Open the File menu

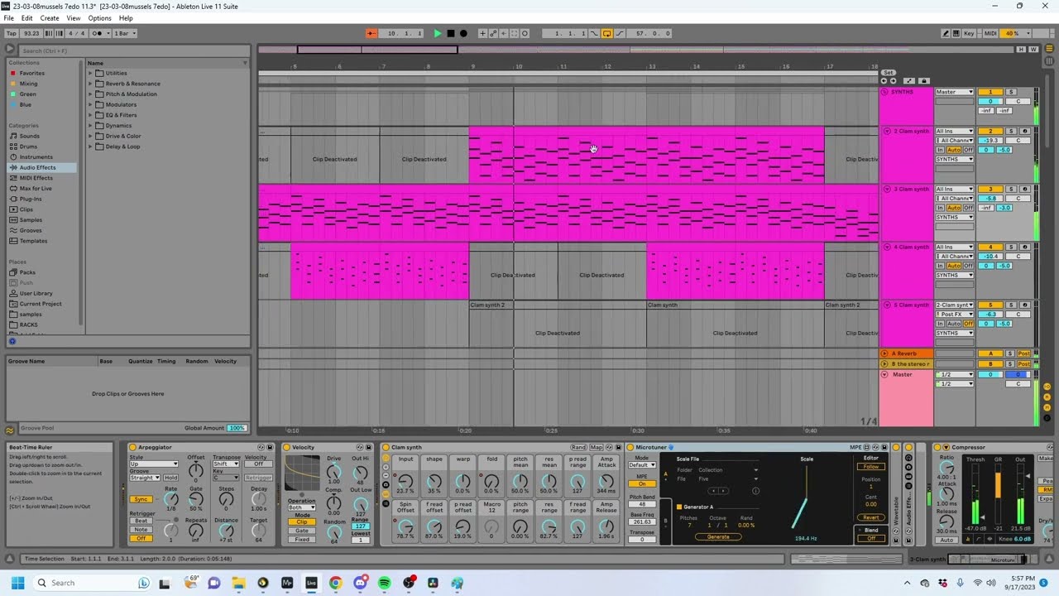[x=8, y=18]
